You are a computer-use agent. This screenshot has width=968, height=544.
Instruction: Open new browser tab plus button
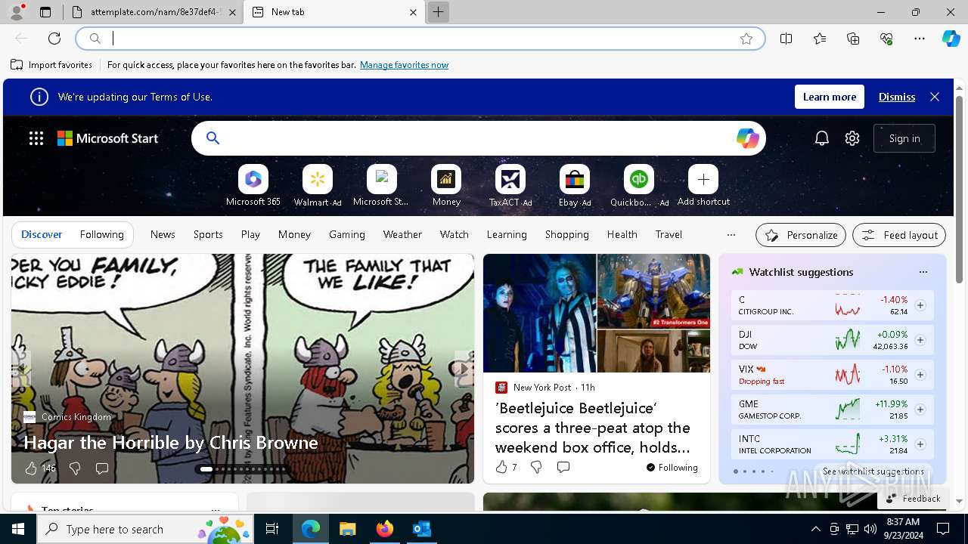point(438,12)
